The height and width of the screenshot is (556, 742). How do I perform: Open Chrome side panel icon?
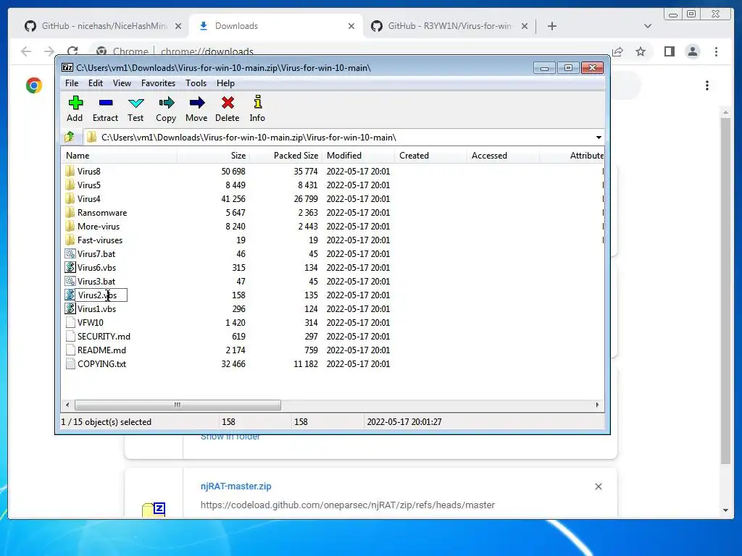click(669, 51)
